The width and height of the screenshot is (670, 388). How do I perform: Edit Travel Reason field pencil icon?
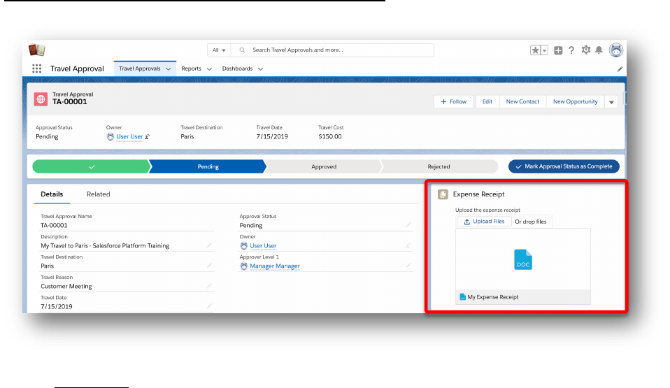point(209,286)
